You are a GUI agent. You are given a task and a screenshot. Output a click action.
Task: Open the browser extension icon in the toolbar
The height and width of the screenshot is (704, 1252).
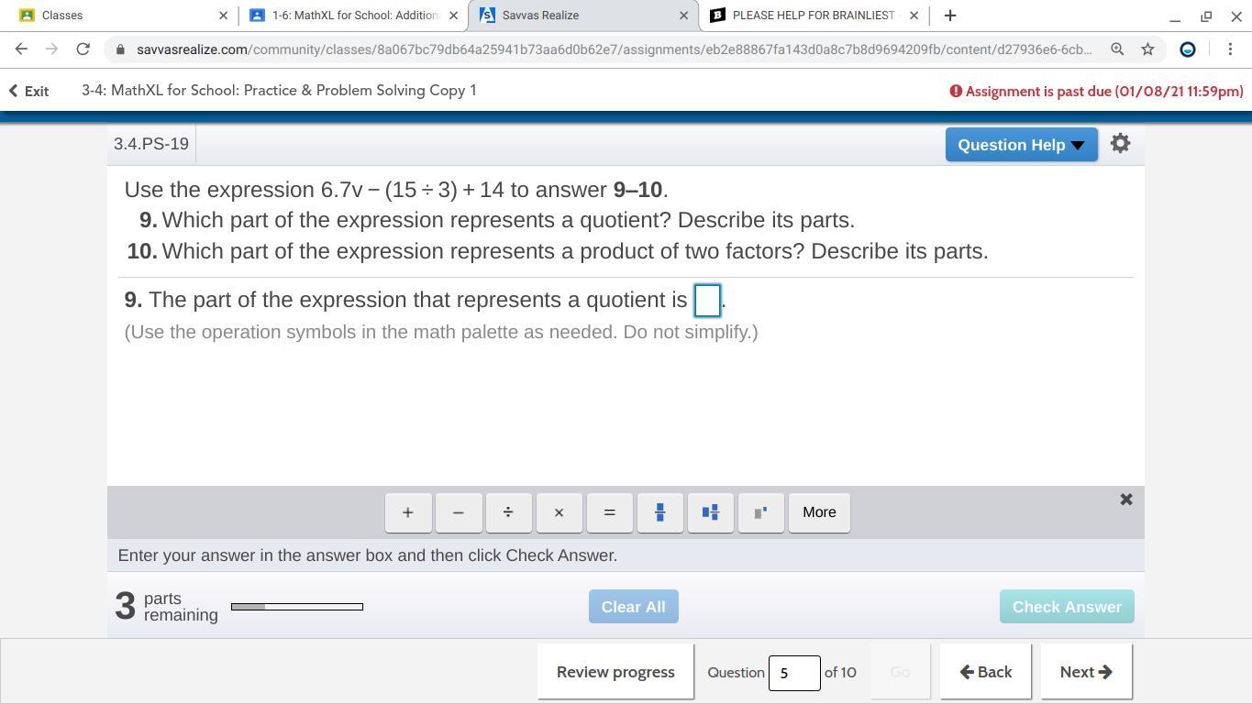click(x=1188, y=49)
